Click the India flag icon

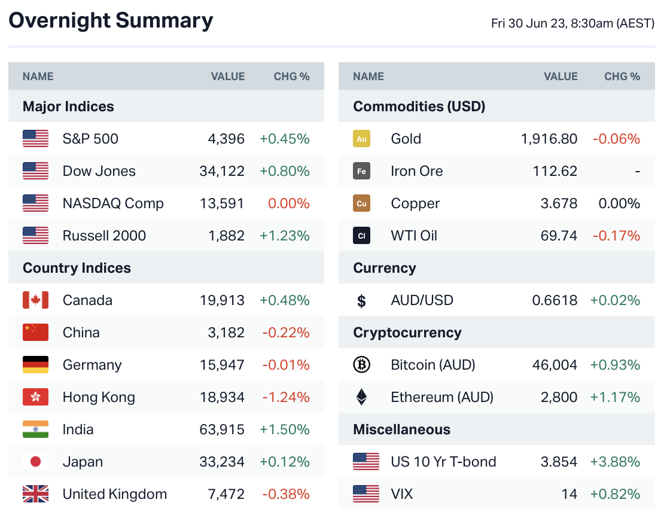(35, 429)
